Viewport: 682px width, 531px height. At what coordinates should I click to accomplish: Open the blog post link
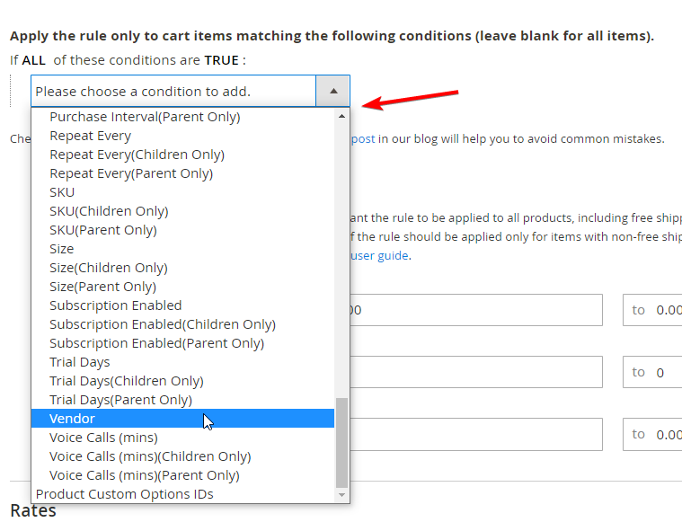pos(363,138)
